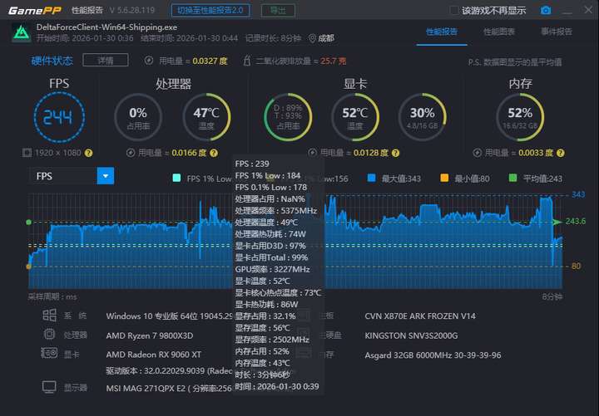
Task: Click the Windows 10 专业版 system text
Action: pyautogui.click(x=169, y=316)
